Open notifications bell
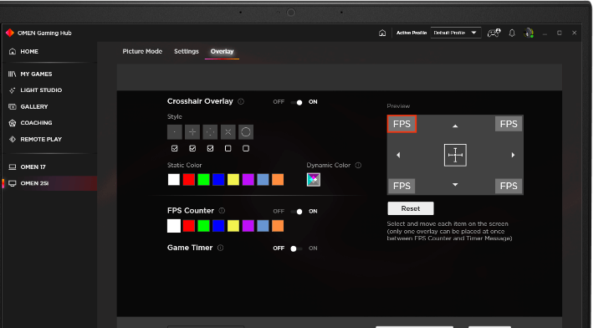This screenshot has height=328, width=614. tap(512, 33)
